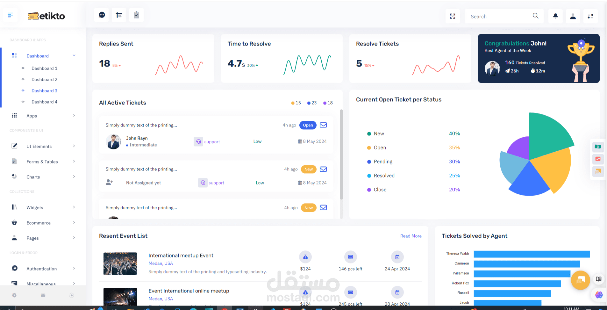Click the orange floating chat button
The height and width of the screenshot is (310, 607).
[x=581, y=280]
